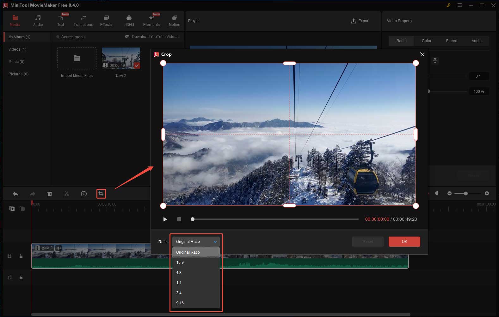Close the Crop dialog

click(422, 54)
